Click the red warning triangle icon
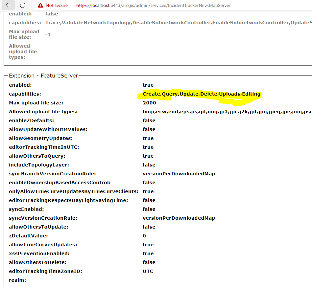 pos(40,5)
